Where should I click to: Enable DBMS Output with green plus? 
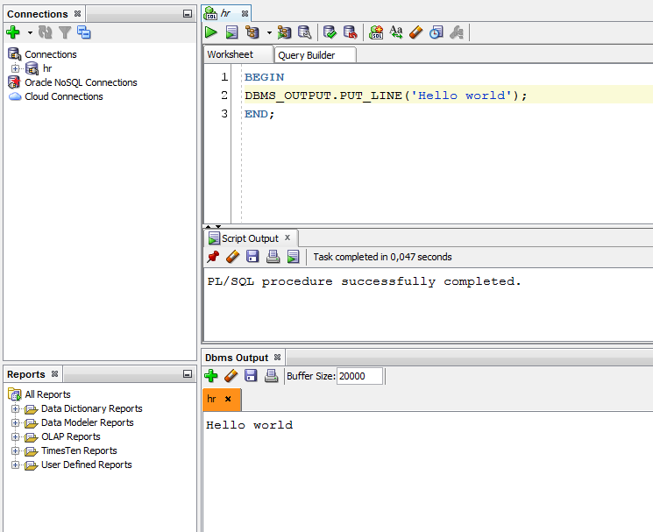tap(211, 375)
